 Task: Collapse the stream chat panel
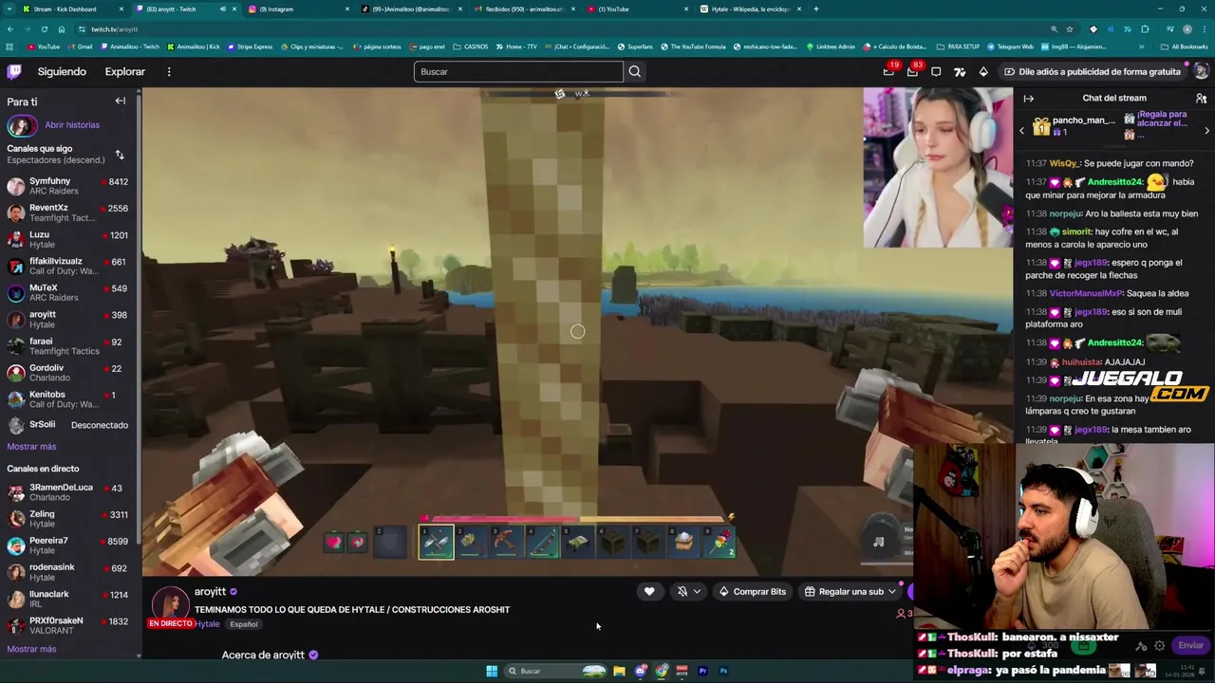pyautogui.click(x=1028, y=98)
